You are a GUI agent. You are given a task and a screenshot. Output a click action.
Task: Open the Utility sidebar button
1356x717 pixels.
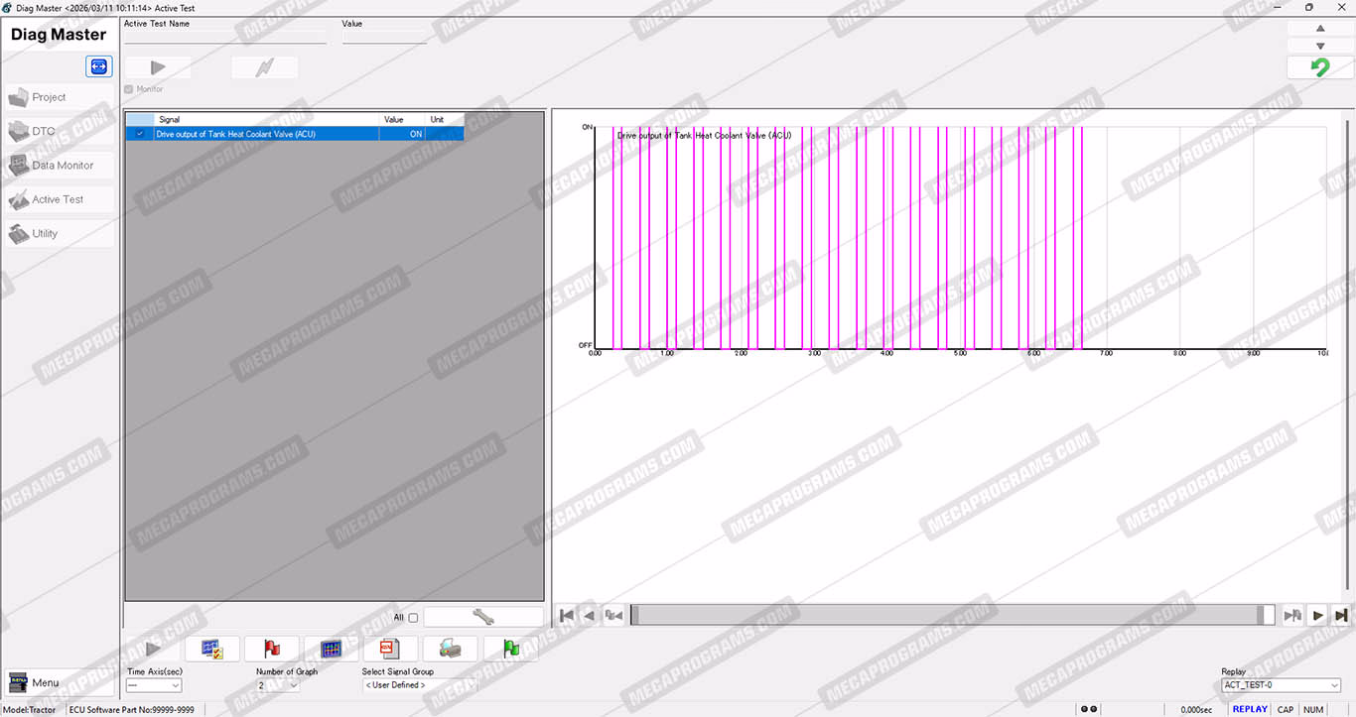(59, 234)
